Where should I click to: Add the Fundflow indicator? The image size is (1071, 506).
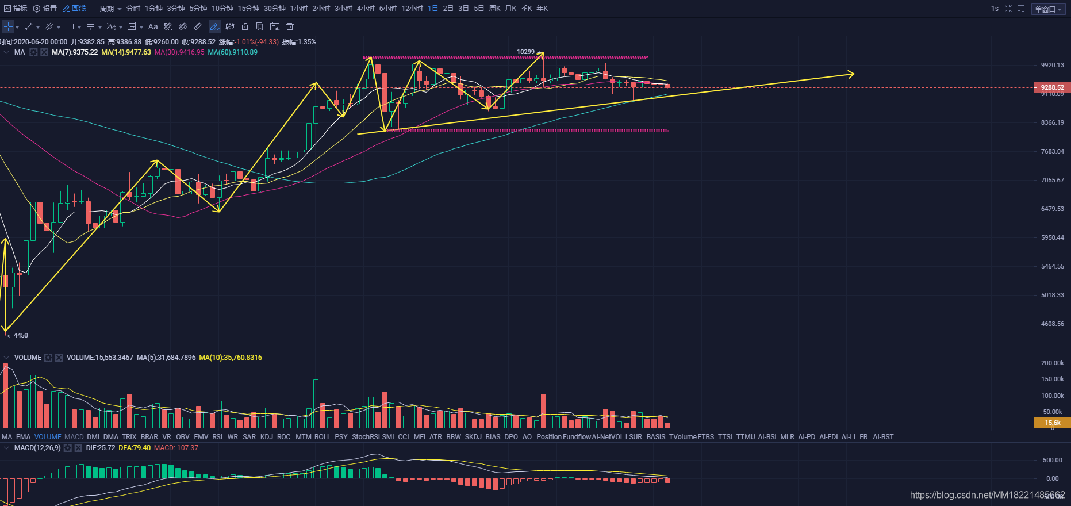click(577, 437)
